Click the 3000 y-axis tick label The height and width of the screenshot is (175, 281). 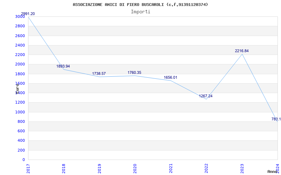[20, 16]
